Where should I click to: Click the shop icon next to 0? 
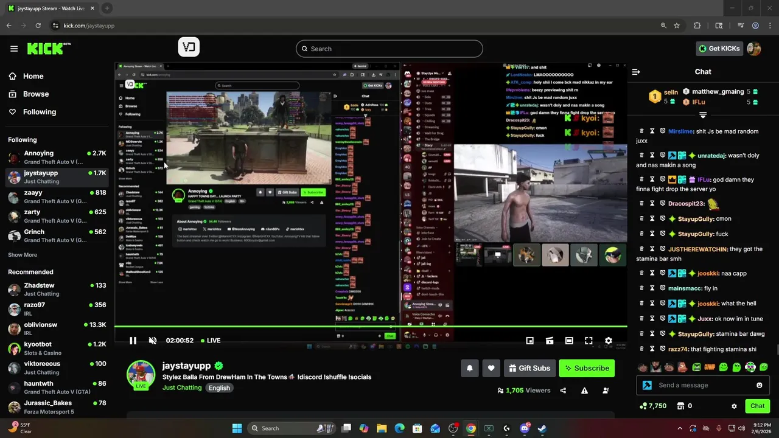[681, 406]
